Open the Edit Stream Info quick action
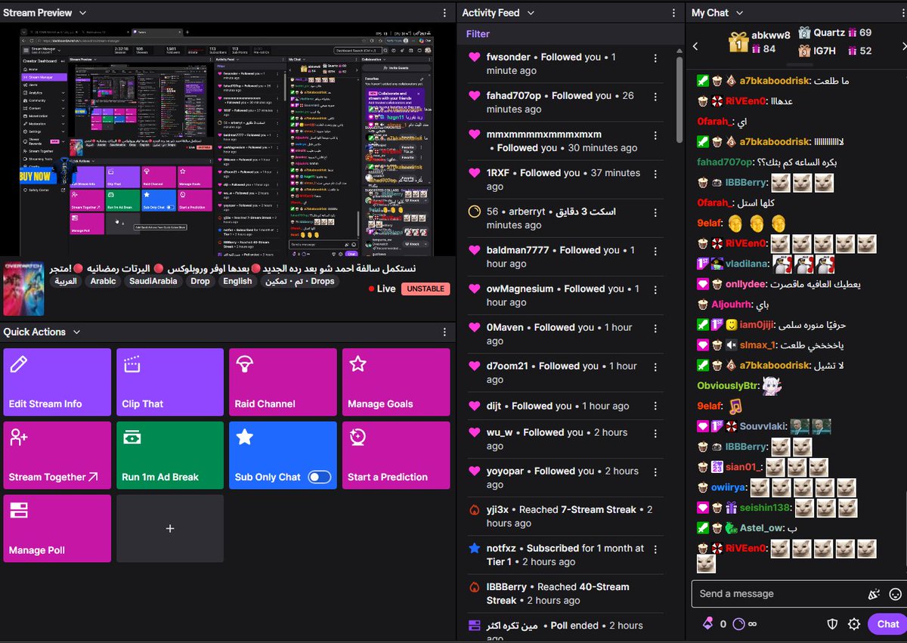This screenshot has height=643, width=907. click(x=57, y=382)
